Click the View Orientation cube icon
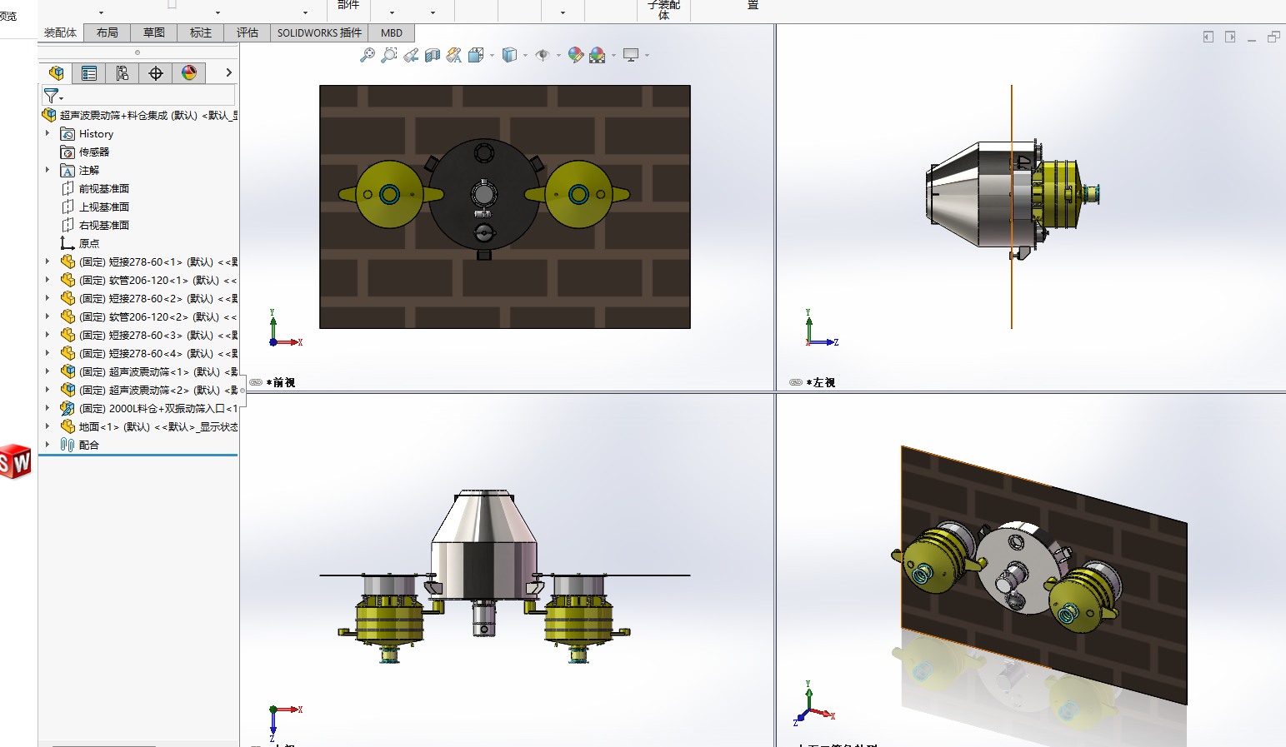The height and width of the screenshot is (747, 1286). point(476,55)
